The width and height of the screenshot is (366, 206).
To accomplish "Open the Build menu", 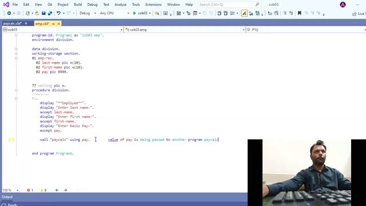I will point(78,5).
